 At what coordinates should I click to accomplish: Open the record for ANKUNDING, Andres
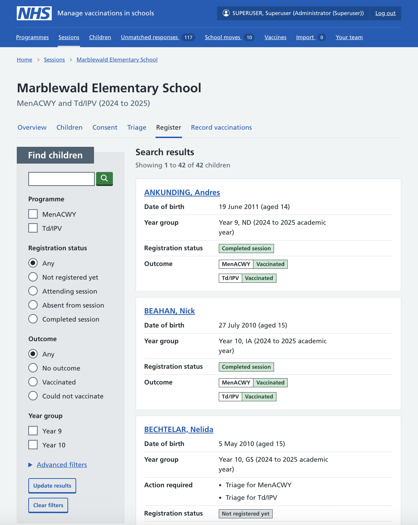tap(182, 193)
